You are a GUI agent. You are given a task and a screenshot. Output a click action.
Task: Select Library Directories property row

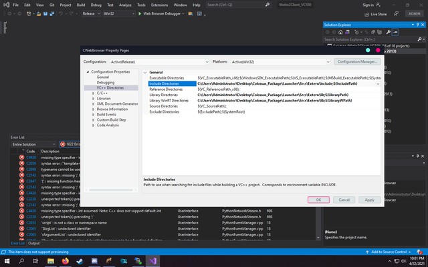[x=264, y=95]
